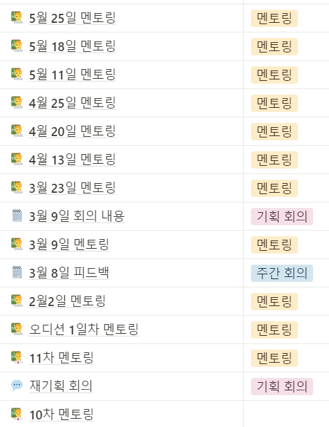This screenshot has height=427, width=329.
Task: Open the 3월 8일 피드백 page
Action: [x=69, y=273]
